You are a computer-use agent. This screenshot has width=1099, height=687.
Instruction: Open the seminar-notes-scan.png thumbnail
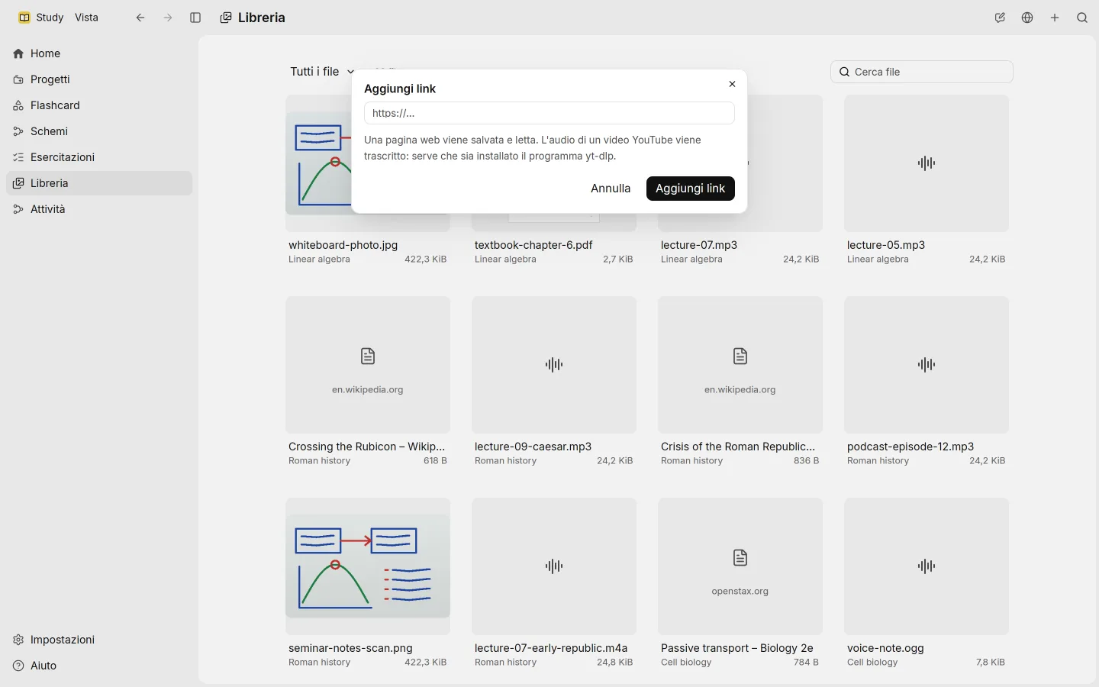(x=368, y=566)
